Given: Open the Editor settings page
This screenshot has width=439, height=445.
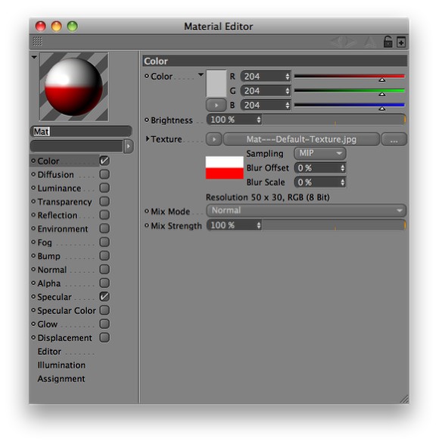Looking at the screenshot, I should (49, 351).
